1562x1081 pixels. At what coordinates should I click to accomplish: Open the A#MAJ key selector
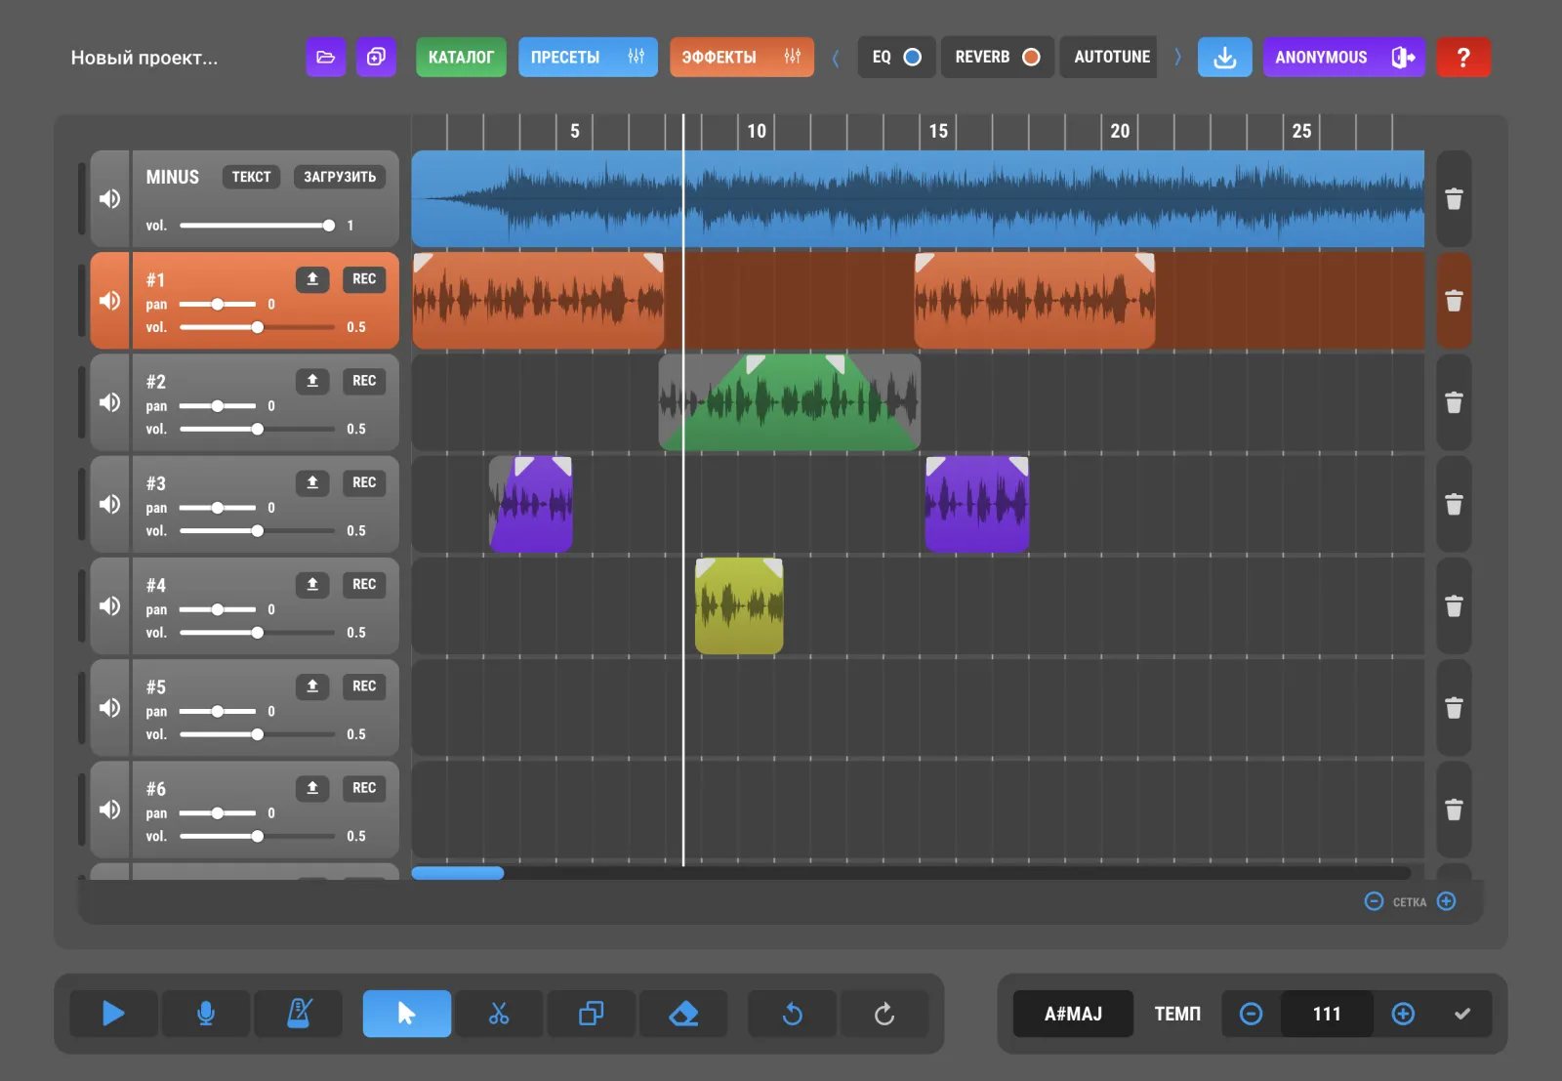(x=1073, y=1014)
